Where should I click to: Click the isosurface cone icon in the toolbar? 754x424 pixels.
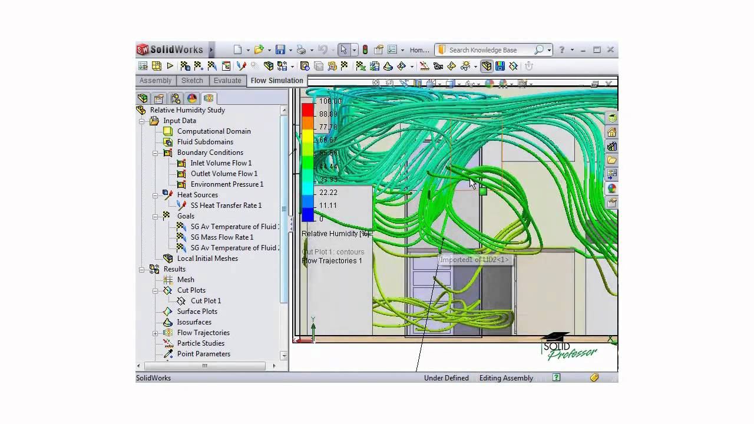(388, 66)
